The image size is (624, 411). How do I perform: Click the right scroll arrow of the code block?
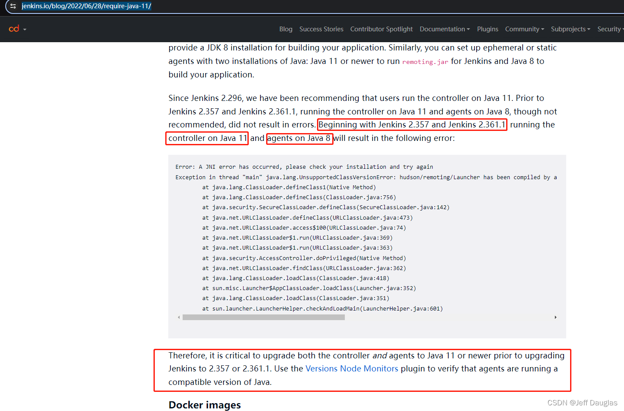tap(555, 317)
